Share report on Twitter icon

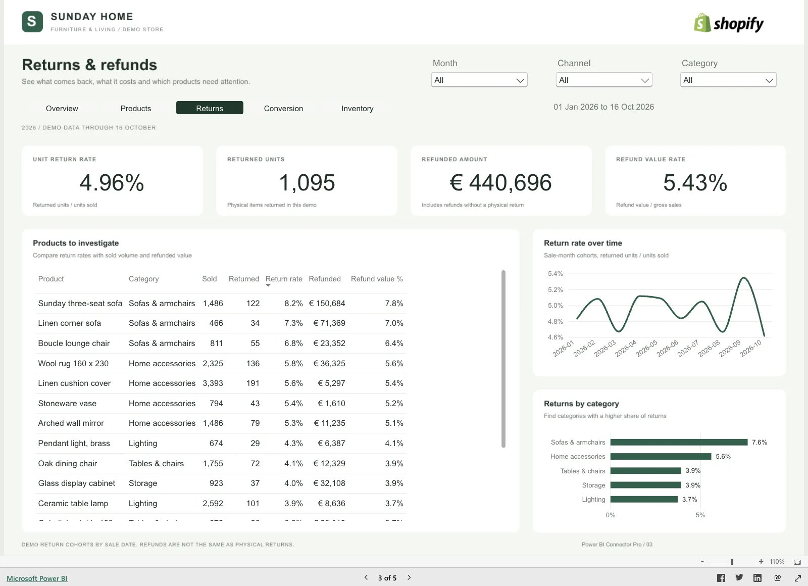click(x=739, y=578)
